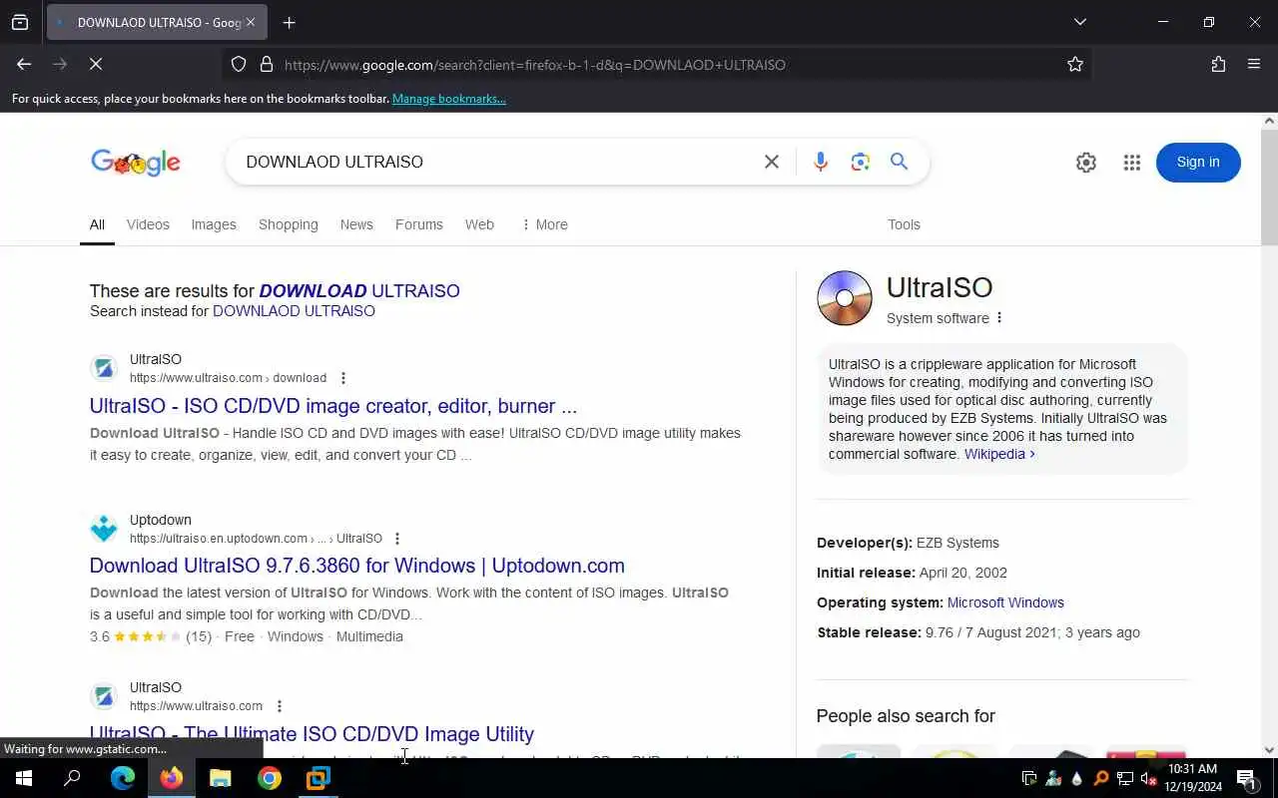The width and height of the screenshot is (1278, 798).
Task: View site security padlock information
Action: [x=266, y=64]
